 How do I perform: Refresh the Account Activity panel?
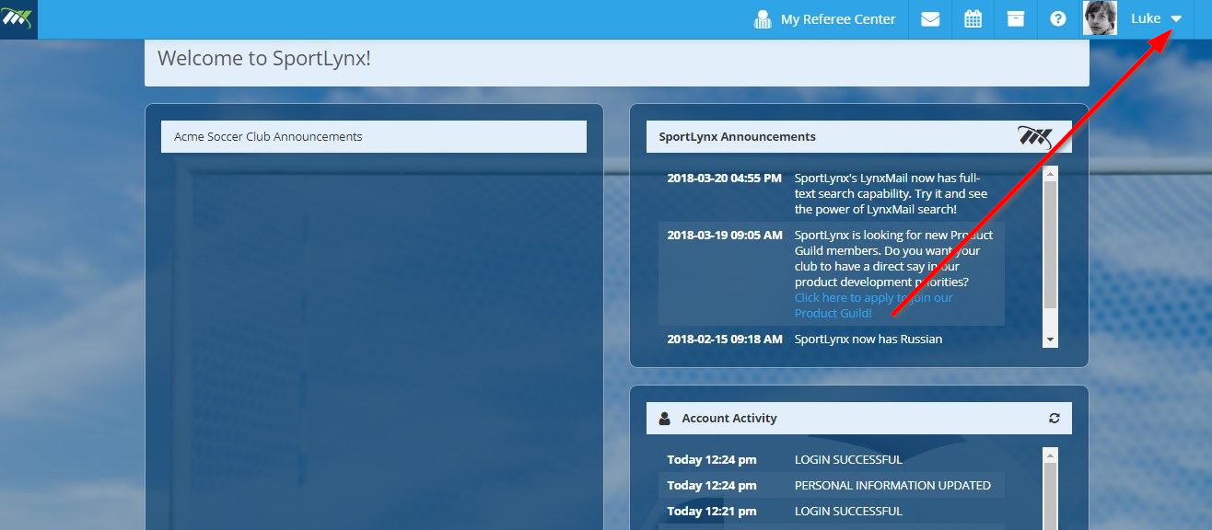(x=1054, y=418)
